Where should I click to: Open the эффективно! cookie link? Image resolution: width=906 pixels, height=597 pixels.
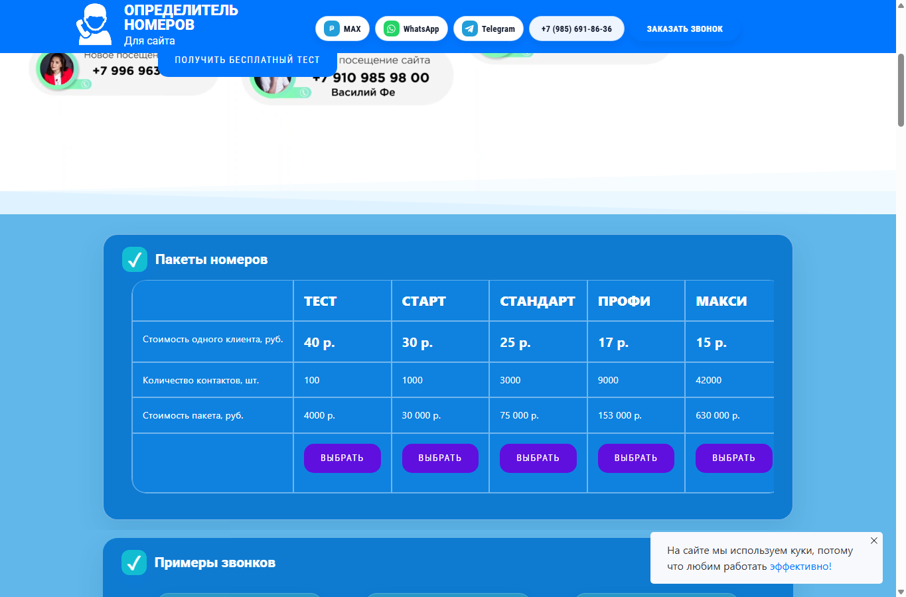pos(800,566)
